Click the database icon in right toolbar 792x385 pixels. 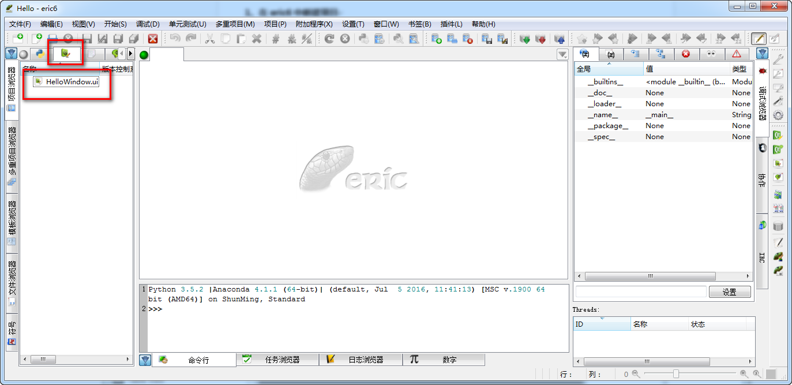click(778, 226)
